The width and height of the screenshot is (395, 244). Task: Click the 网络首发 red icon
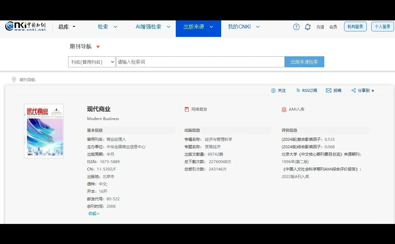(186, 109)
